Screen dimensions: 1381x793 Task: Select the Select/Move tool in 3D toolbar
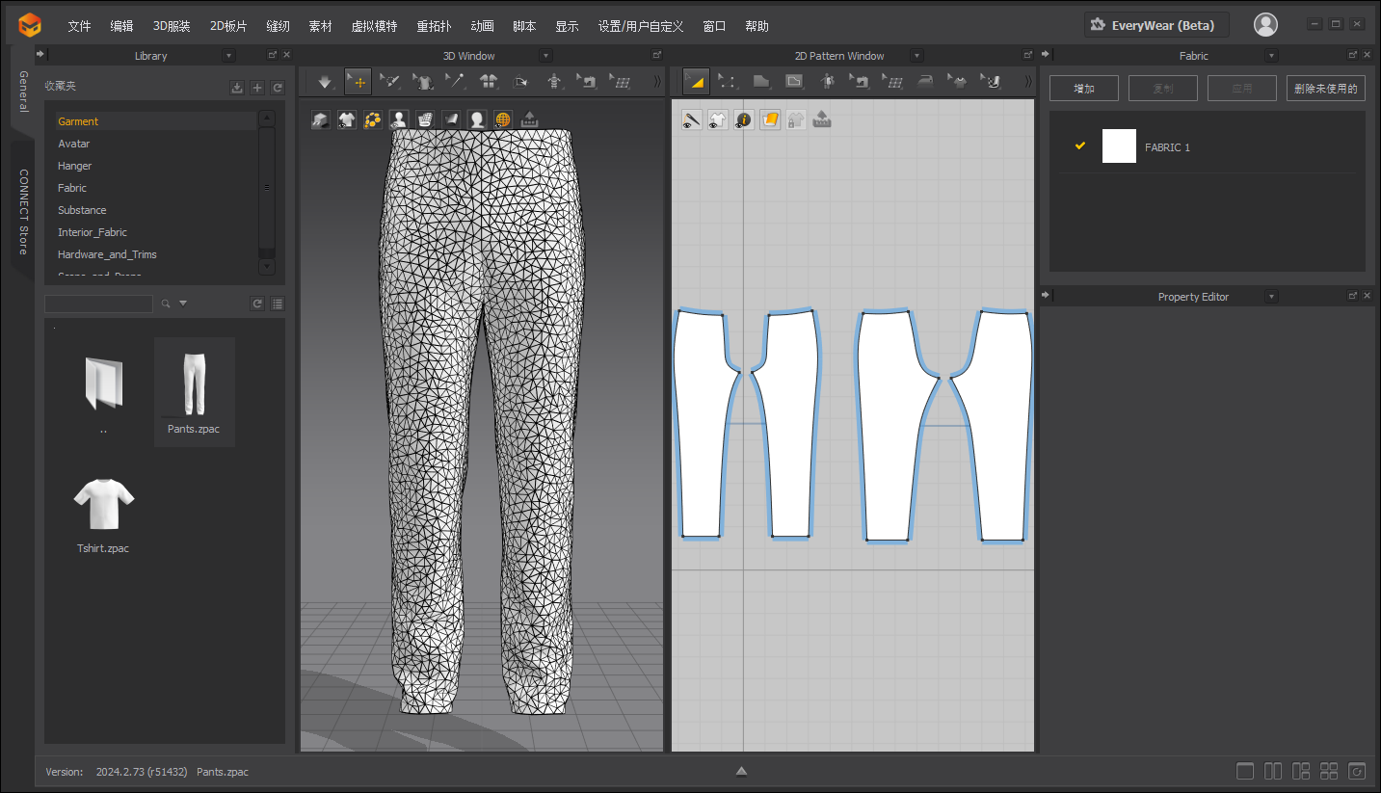pyautogui.click(x=358, y=82)
